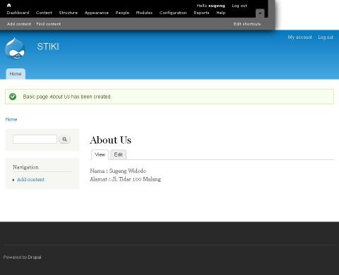This screenshot has height=275, width=339.
Task: Open the Dashboard menu
Action: tap(18, 13)
